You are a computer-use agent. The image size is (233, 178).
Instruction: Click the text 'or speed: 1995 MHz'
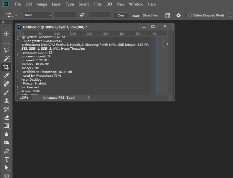coord(36,60)
